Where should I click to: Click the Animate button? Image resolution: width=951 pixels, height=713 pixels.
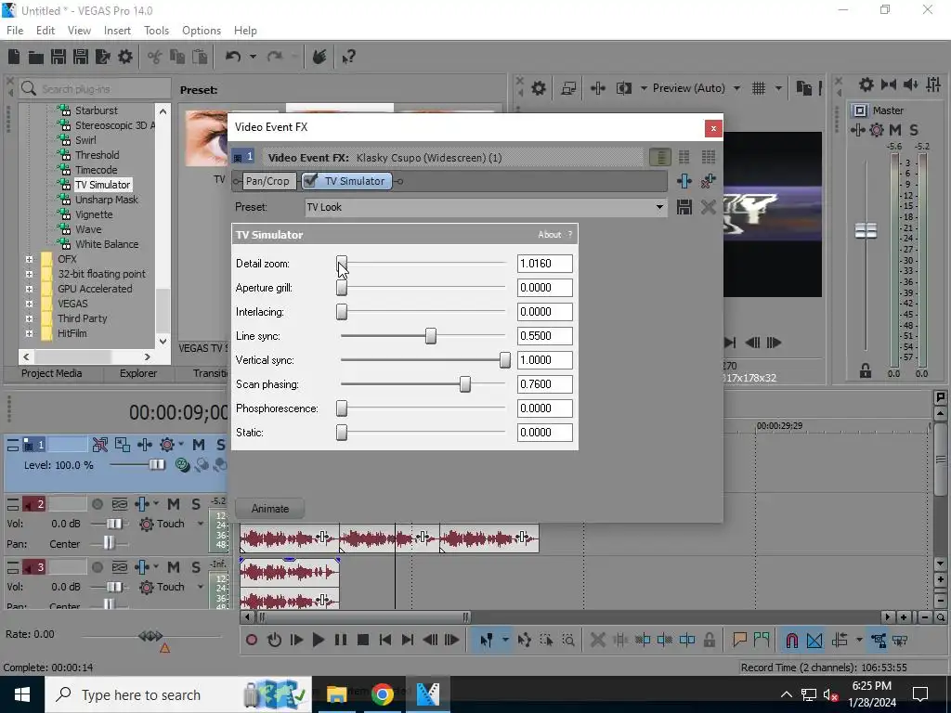(270, 509)
